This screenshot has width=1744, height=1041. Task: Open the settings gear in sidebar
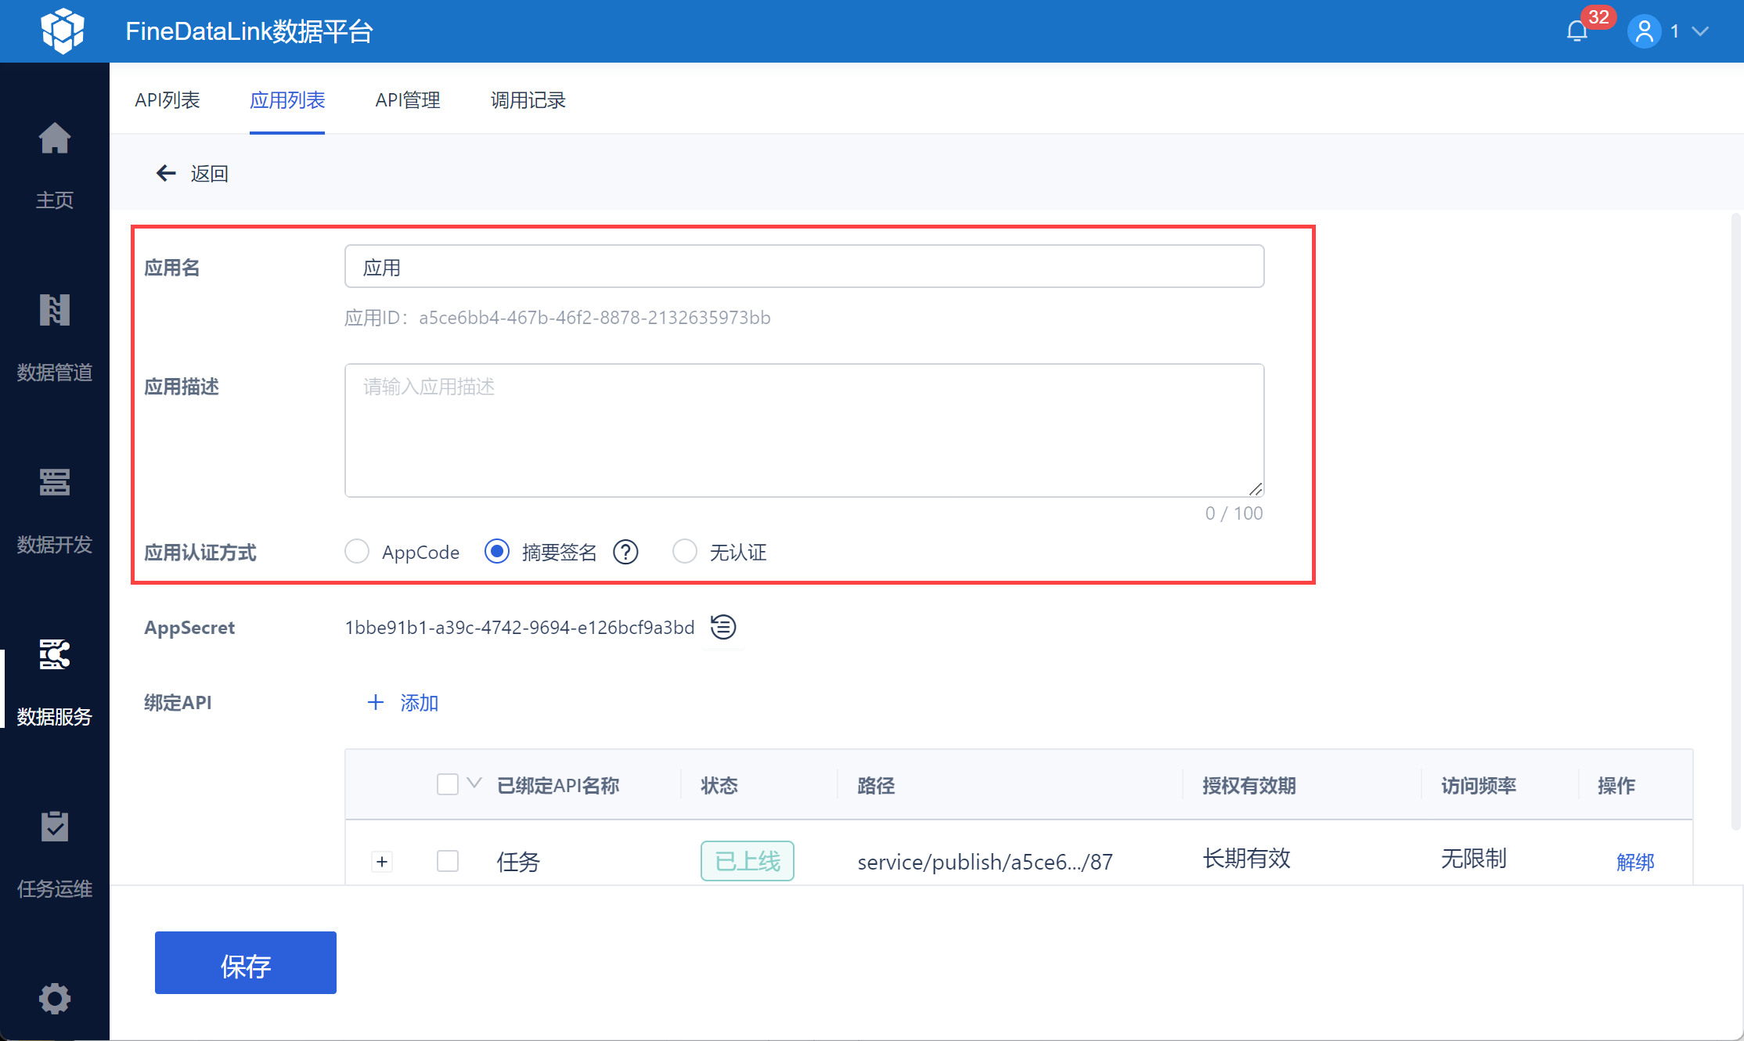pos(54,999)
